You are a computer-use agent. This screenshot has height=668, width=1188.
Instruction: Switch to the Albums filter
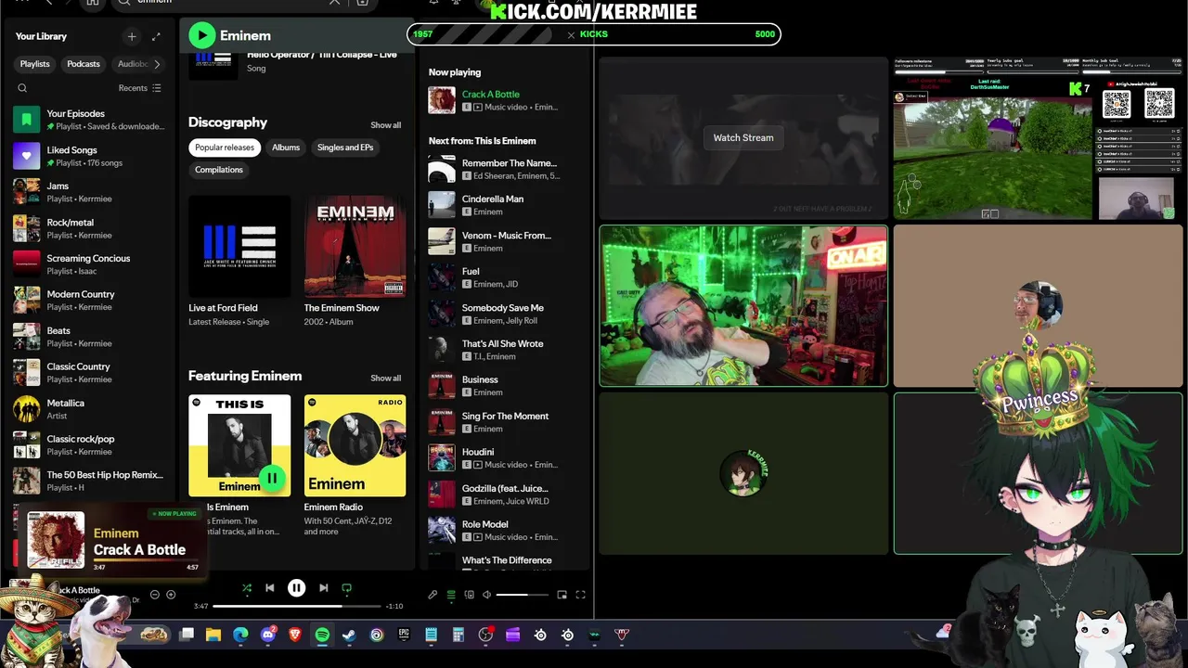pos(286,148)
